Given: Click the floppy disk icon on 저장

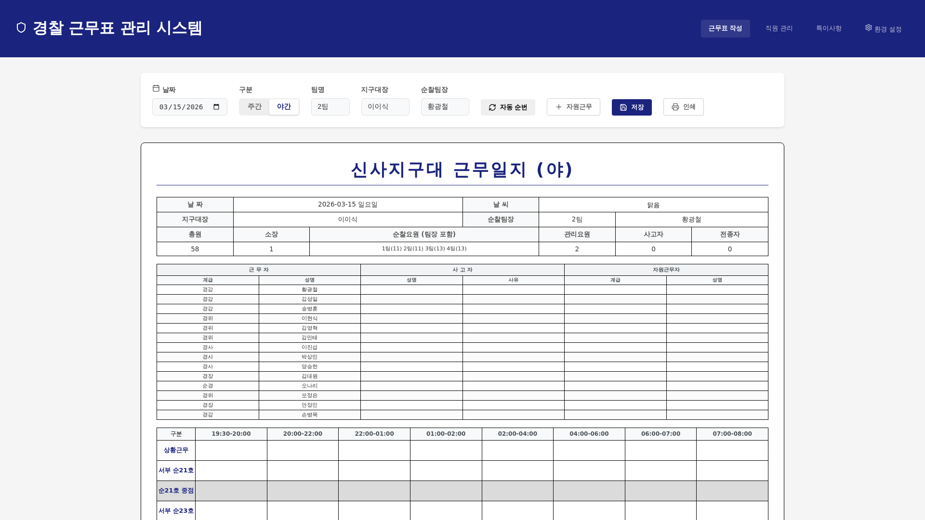Looking at the screenshot, I should (x=623, y=107).
